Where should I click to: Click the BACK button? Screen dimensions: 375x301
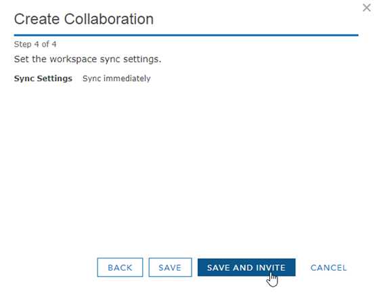tap(120, 267)
